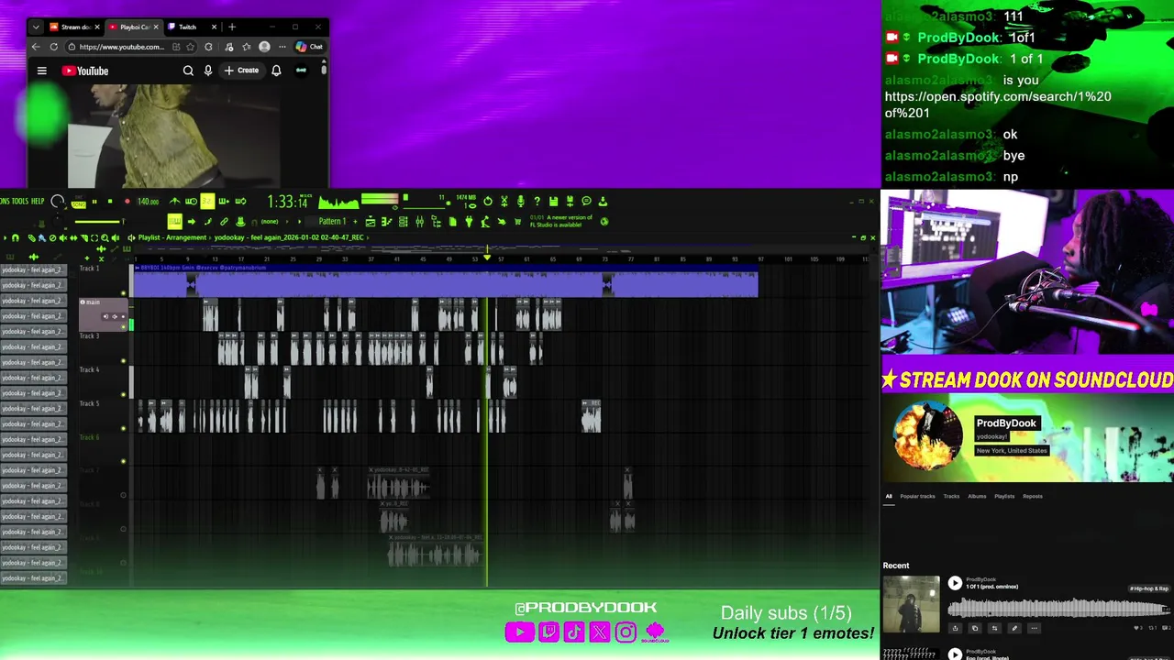Open a new browser tab with plus
1174x660 pixels.
tap(232, 27)
